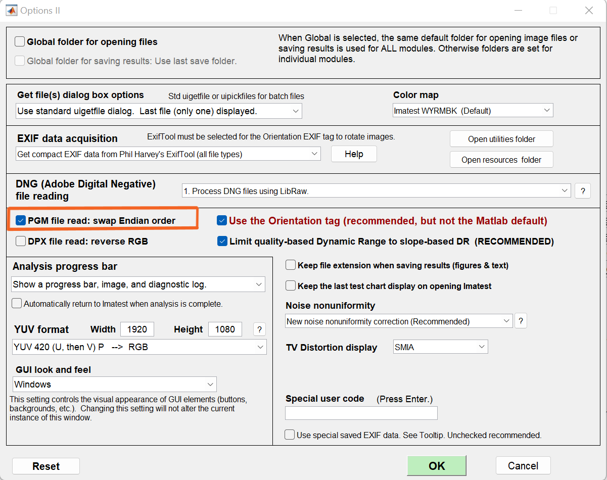Click the Help button for EXIF

pyautogui.click(x=354, y=154)
